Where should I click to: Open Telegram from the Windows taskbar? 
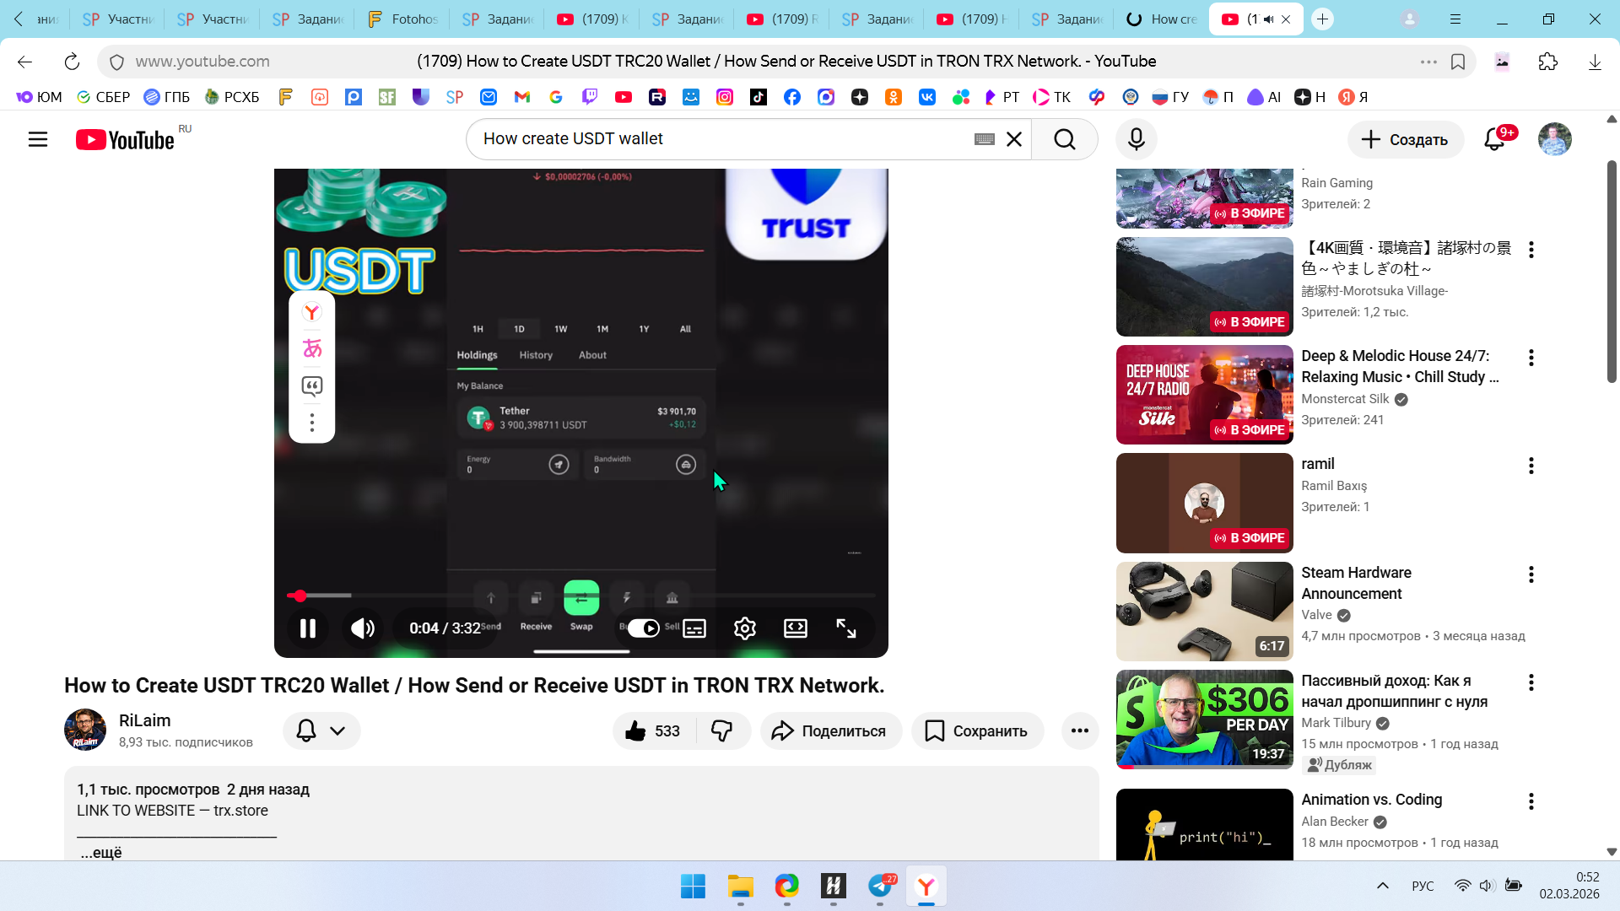pos(880,886)
